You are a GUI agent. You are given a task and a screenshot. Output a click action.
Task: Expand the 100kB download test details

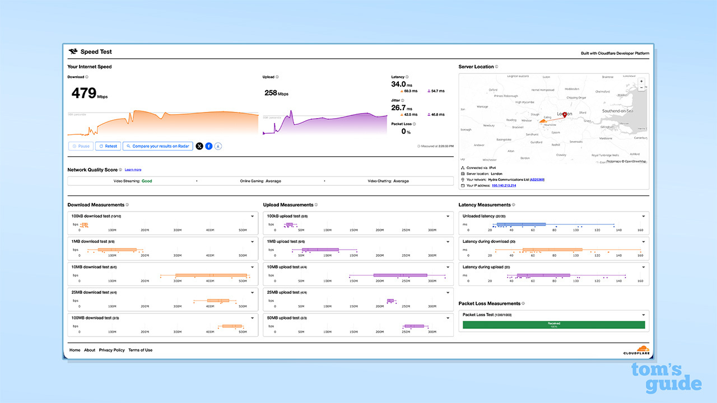253,216
